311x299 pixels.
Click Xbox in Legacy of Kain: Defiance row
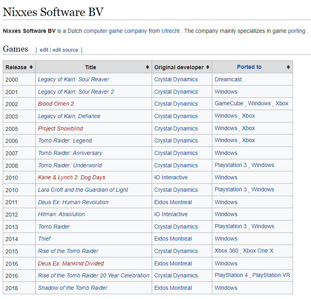248,116
